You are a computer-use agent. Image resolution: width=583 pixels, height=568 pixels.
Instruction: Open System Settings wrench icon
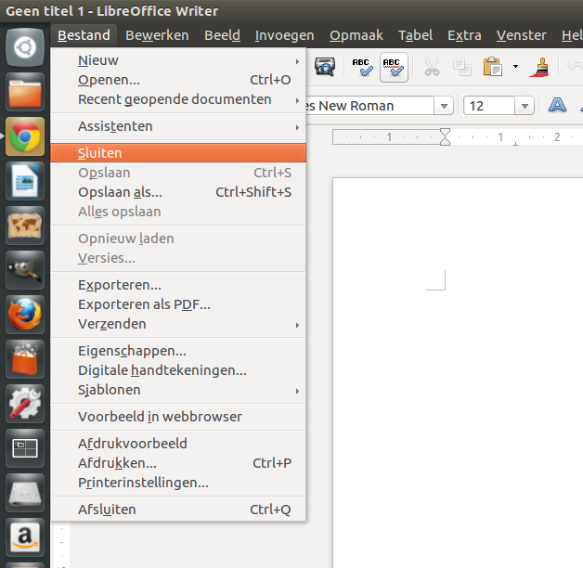[25, 404]
